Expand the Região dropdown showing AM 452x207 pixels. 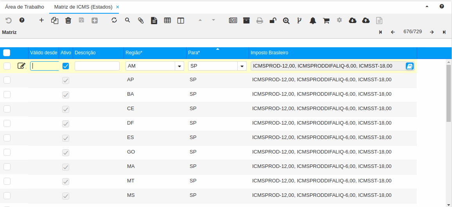179,66
